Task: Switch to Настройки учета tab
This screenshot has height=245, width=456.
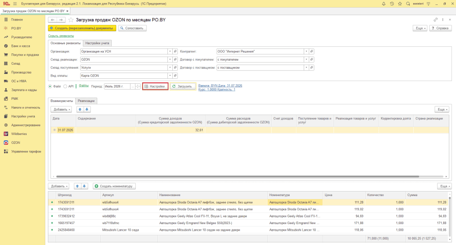Action: [x=97, y=43]
